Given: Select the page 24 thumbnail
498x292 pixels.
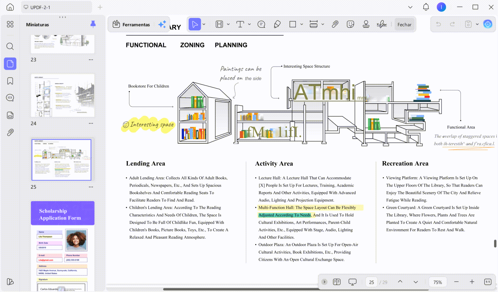Looking at the screenshot, I should click(x=63, y=95).
